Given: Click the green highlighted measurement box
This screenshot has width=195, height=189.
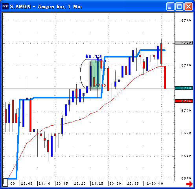Looking at the screenshot, I should pos(96,74).
